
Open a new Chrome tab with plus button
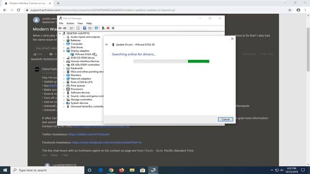pyautogui.click(x=58, y=3)
